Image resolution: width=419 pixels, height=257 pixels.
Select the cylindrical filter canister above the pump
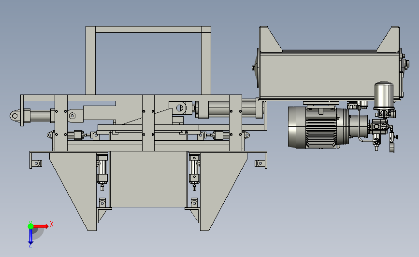384,95
